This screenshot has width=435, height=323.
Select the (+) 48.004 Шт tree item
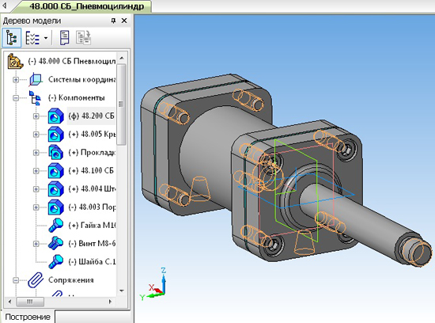pos(92,189)
